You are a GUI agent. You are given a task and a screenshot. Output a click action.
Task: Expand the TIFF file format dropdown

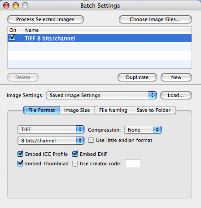click(51, 129)
